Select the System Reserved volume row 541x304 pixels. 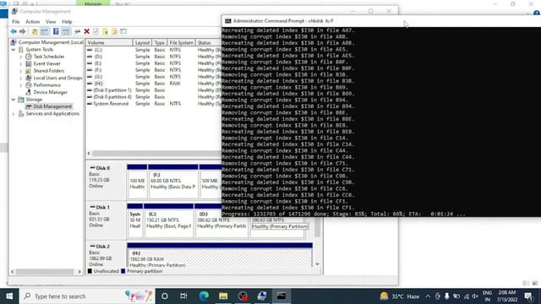(x=154, y=104)
